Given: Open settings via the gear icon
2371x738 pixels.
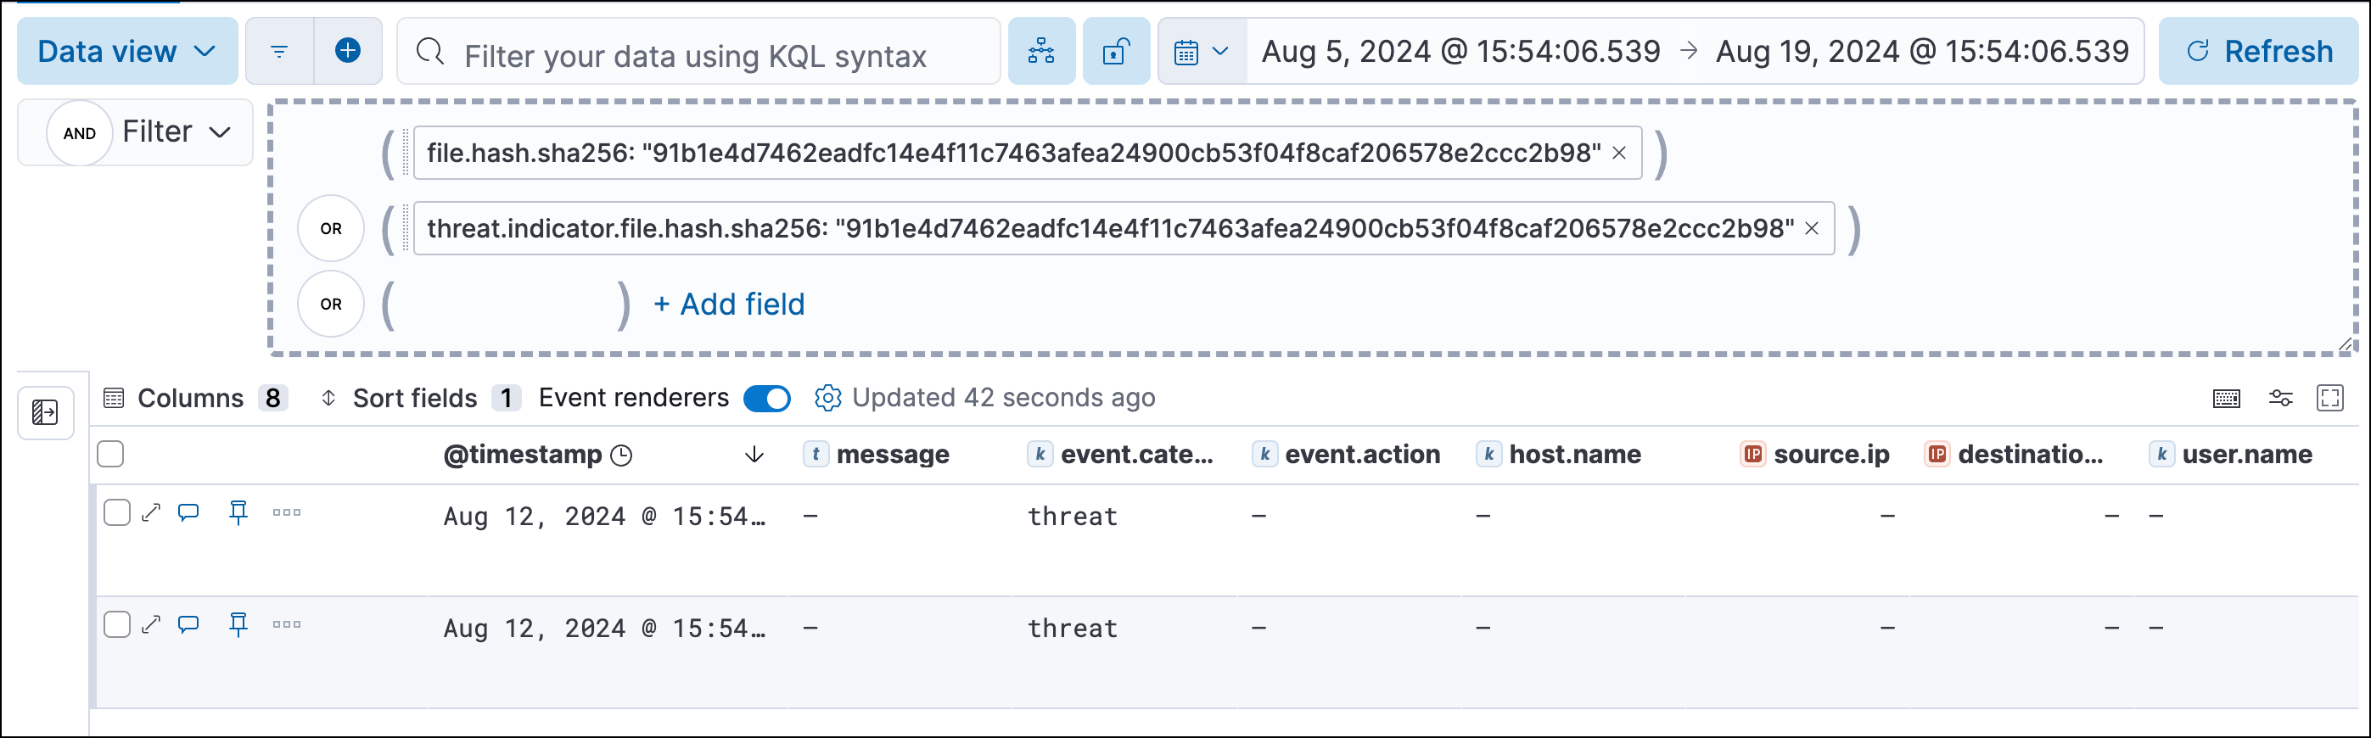Looking at the screenshot, I should [x=829, y=398].
